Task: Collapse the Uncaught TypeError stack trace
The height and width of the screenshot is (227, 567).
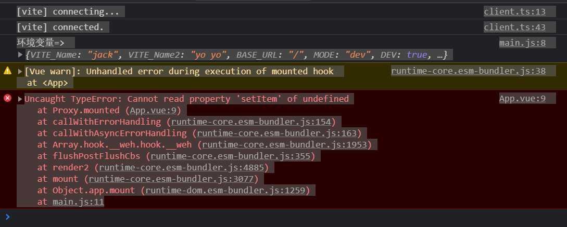Action: 20,99
